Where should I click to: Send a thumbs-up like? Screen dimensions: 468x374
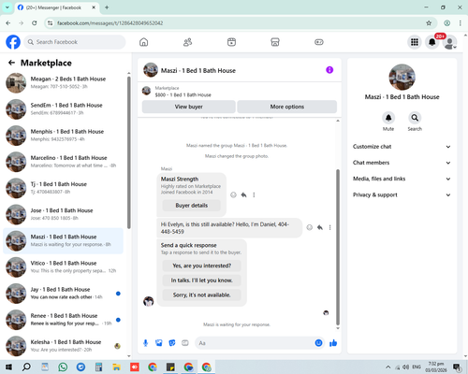pyautogui.click(x=333, y=343)
